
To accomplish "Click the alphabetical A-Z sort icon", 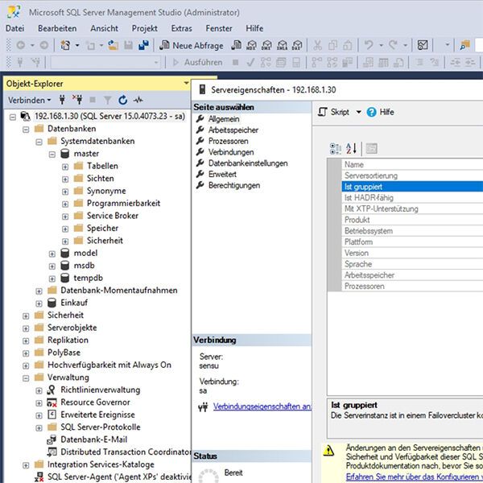I will [x=351, y=148].
